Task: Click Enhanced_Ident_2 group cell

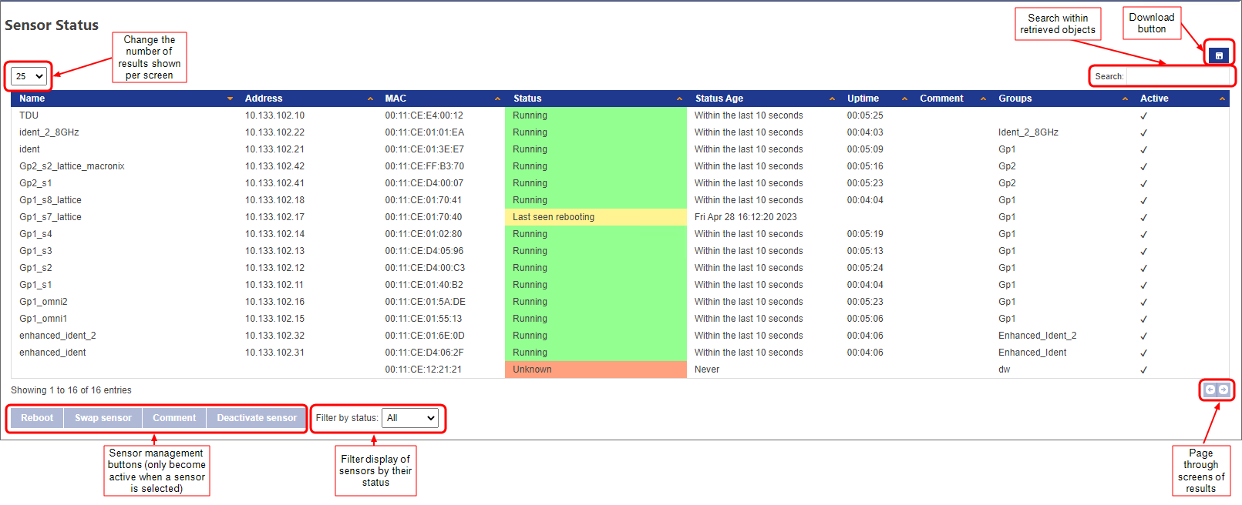Action: [x=1037, y=336]
